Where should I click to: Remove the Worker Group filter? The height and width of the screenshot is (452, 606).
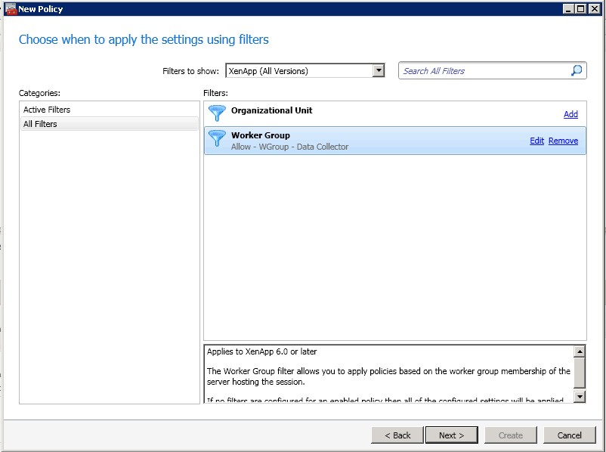tap(563, 141)
